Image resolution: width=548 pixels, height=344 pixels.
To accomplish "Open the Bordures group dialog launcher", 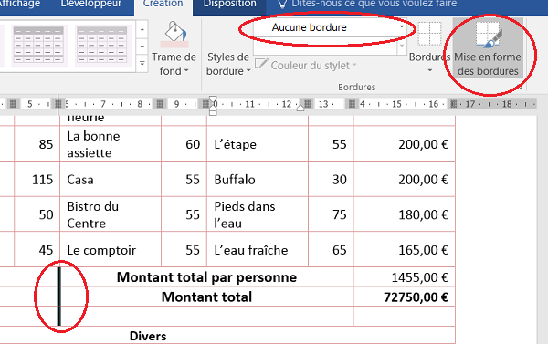I will click(x=520, y=88).
